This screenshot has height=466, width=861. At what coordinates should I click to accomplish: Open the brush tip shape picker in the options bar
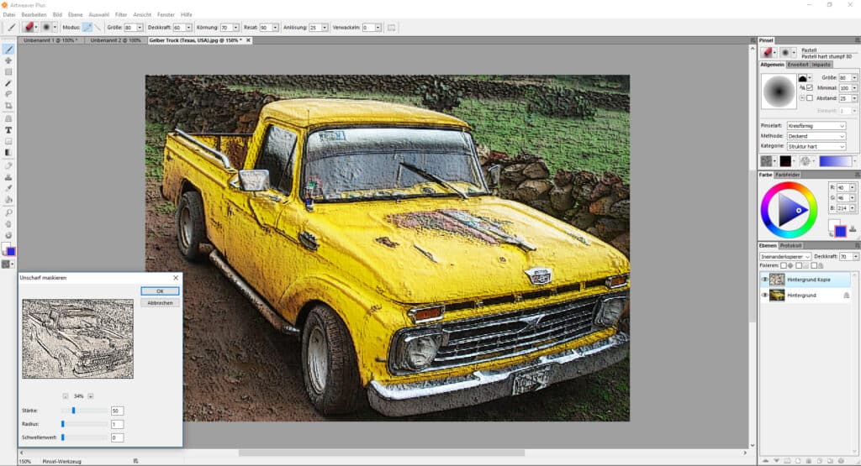[x=48, y=27]
